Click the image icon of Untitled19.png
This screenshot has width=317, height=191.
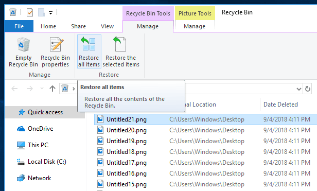(100, 141)
